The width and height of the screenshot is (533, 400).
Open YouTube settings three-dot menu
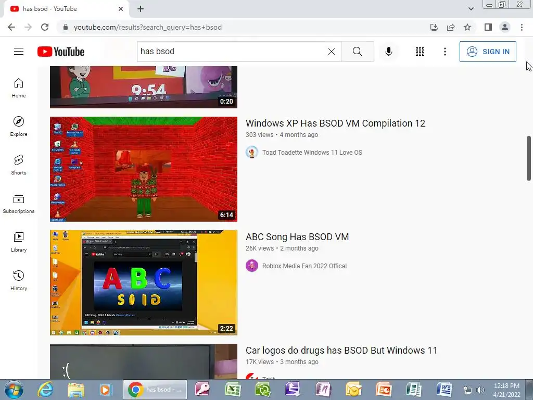pyautogui.click(x=445, y=52)
